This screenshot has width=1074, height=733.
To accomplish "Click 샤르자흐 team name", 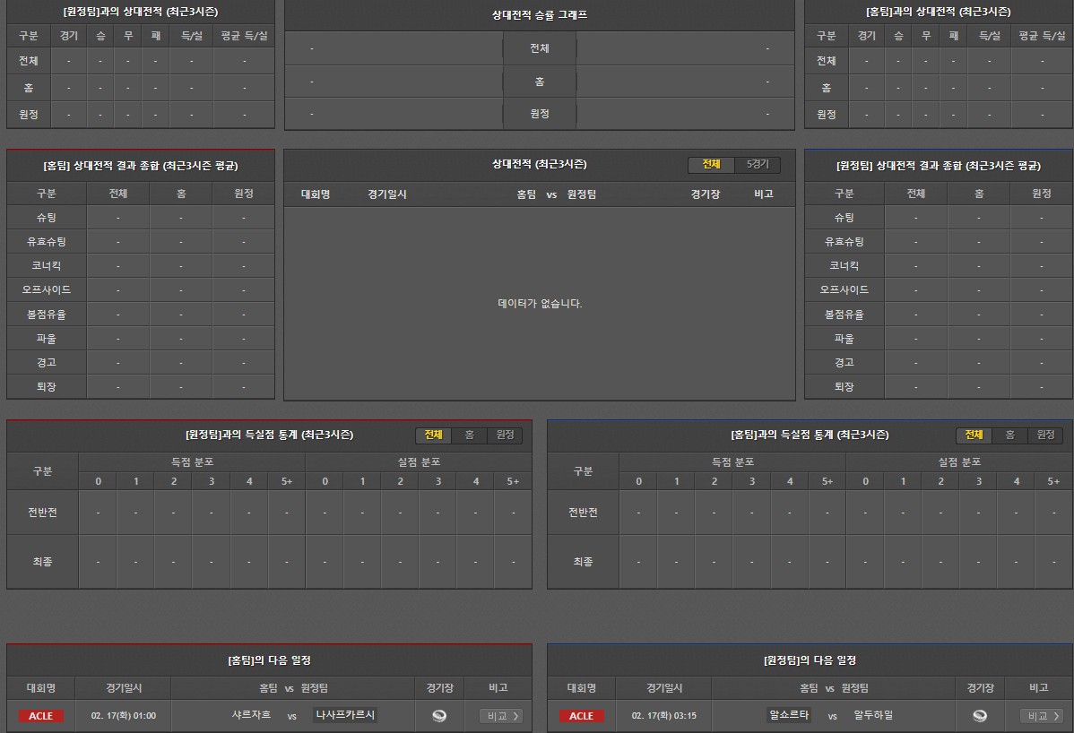I will tap(250, 715).
